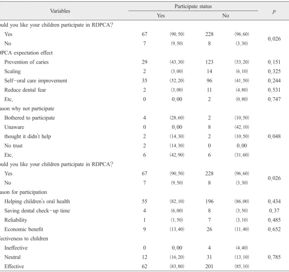Select the p-value 0.048

click(274, 136)
